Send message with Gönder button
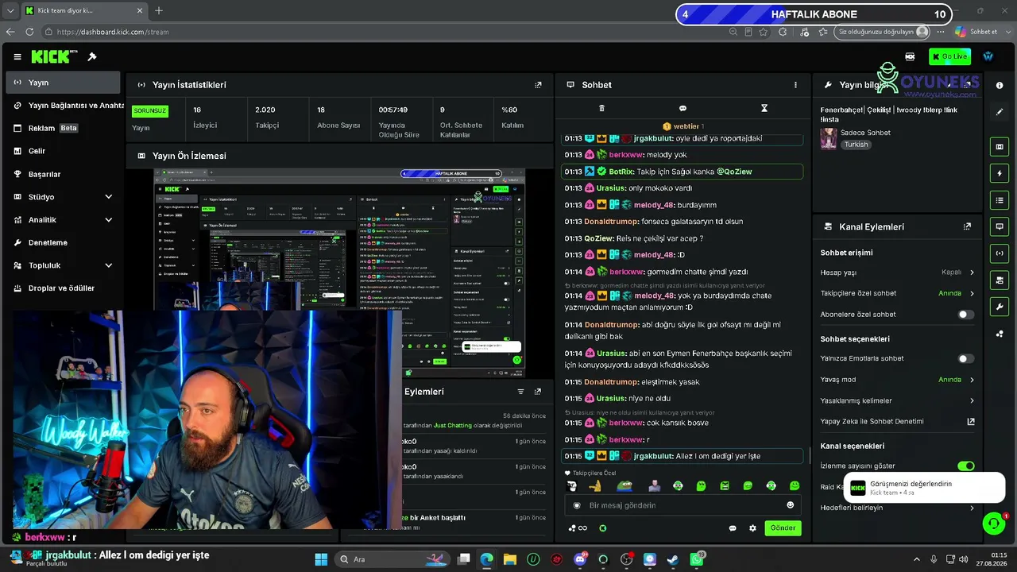1017x572 pixels. pyautogui.click(x=783, y=528)
